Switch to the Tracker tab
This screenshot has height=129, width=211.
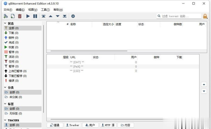[x=73, y=125]
